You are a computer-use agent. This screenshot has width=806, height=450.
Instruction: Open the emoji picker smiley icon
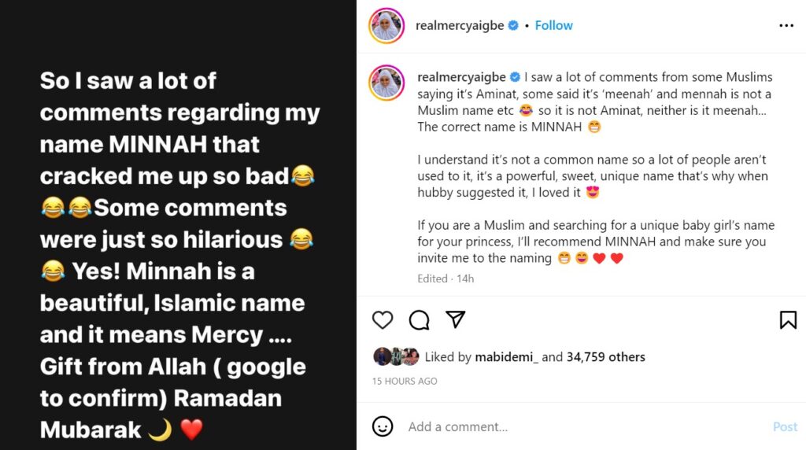tap(383, 426)
